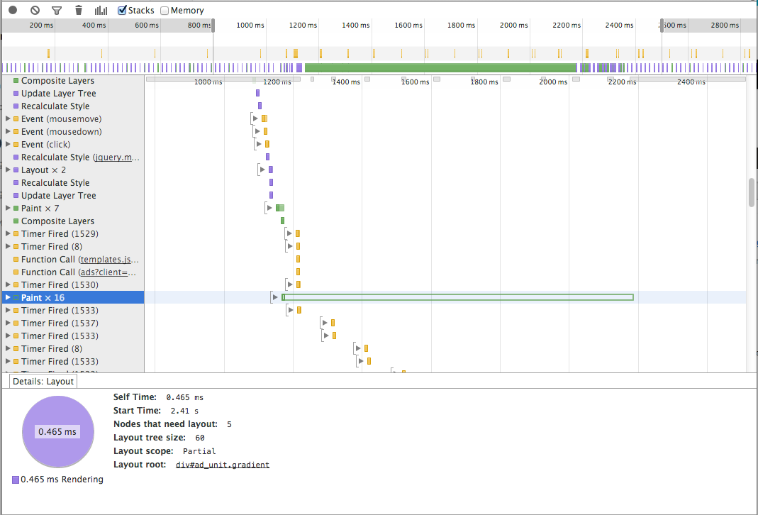
Task: Open the Details: Layout tab
Action: coord(43,381)
